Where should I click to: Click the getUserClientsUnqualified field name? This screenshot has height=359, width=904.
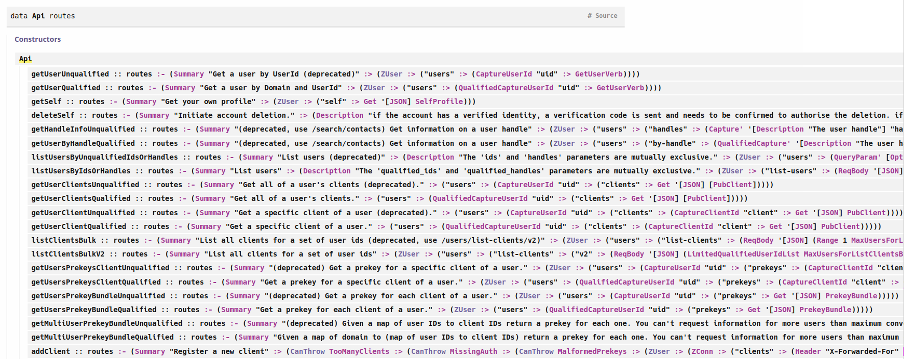point(85,185)
